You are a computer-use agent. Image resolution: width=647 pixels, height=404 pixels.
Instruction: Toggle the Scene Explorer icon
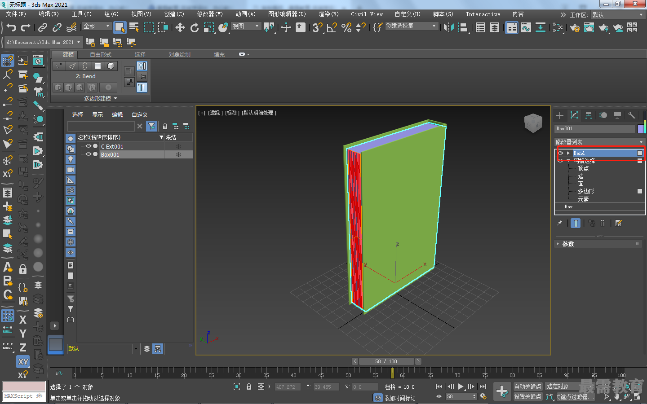[x=480, y=27]
